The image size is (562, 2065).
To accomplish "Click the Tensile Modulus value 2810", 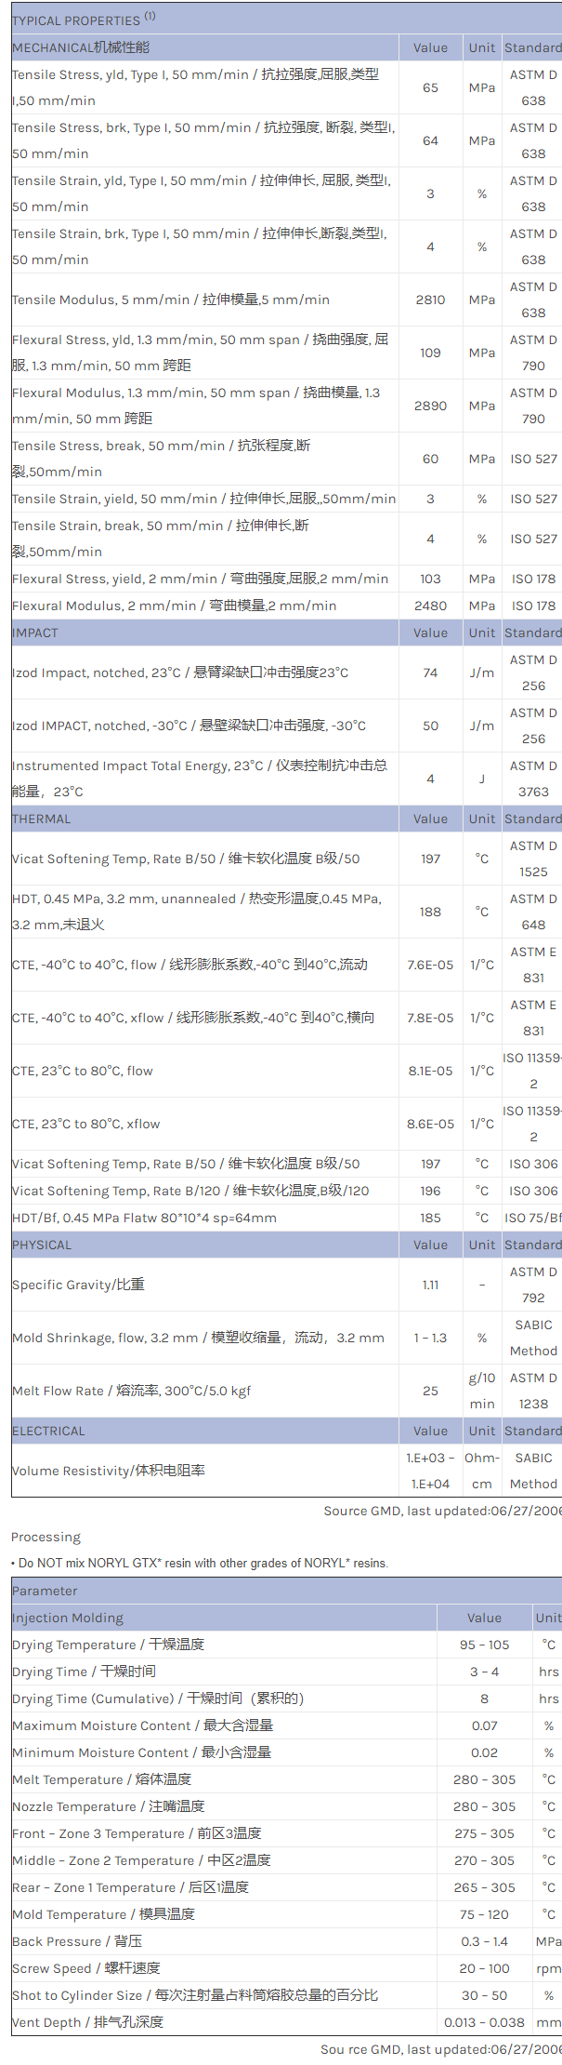I will point(430,300).
